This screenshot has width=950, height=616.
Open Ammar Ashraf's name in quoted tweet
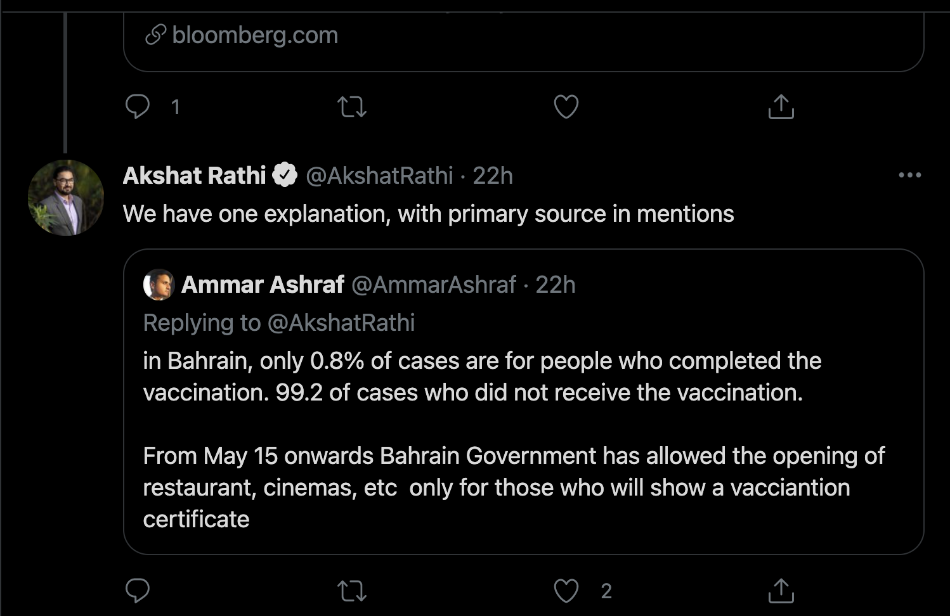[x=263, y=285]
